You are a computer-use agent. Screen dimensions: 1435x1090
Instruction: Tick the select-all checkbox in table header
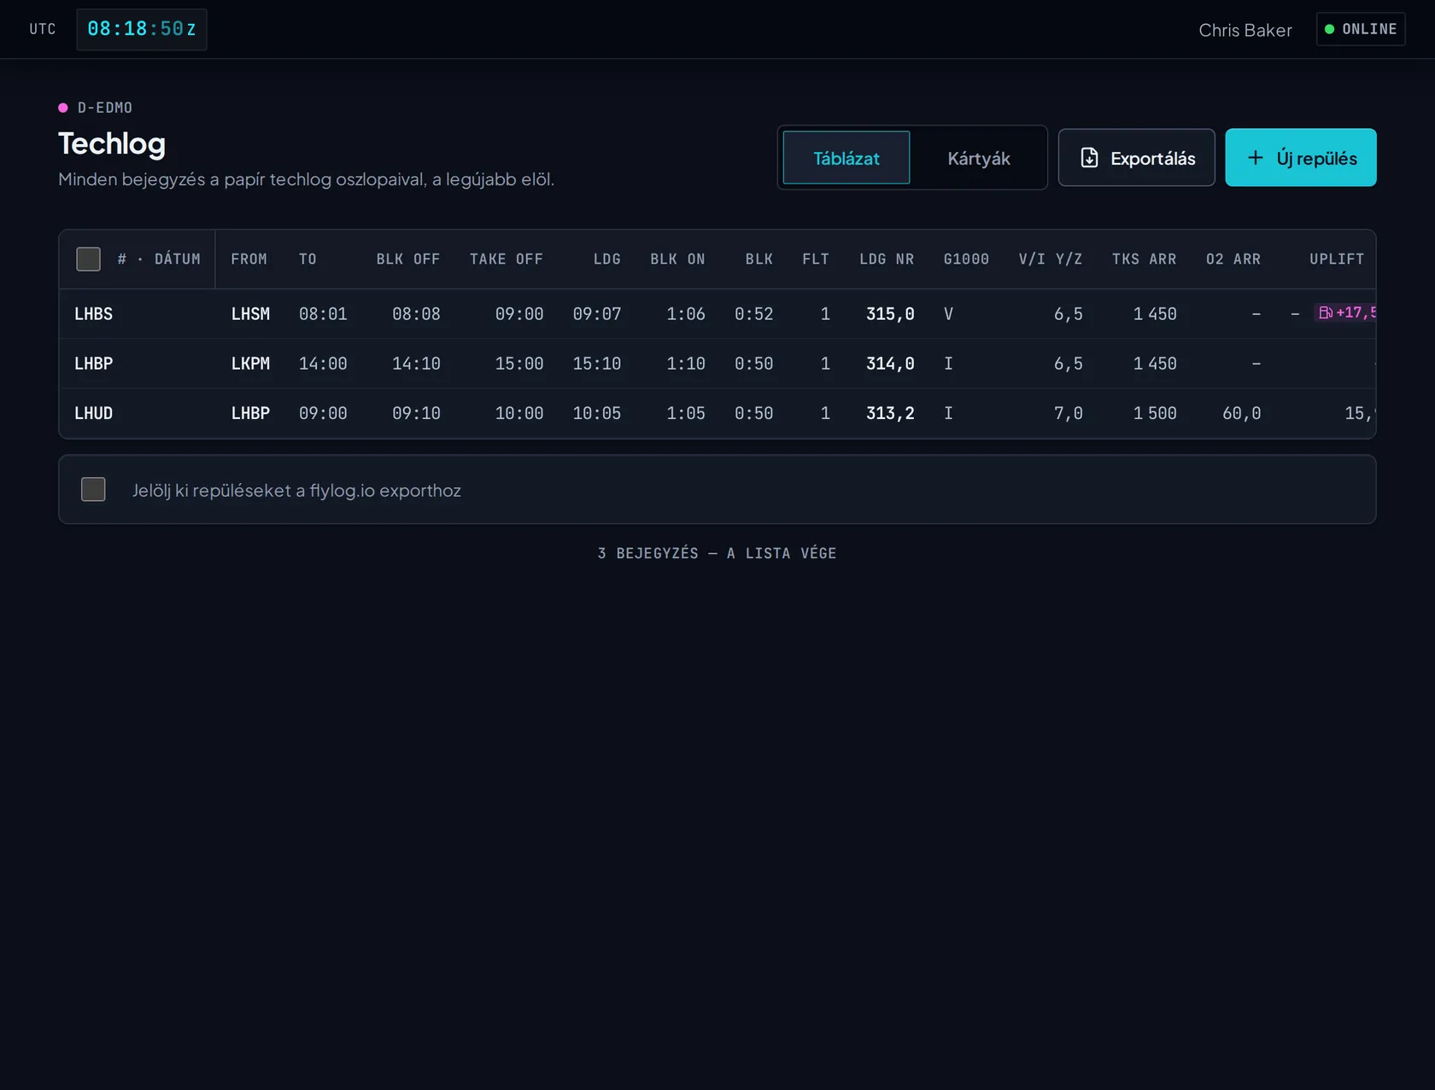(88, 259)
